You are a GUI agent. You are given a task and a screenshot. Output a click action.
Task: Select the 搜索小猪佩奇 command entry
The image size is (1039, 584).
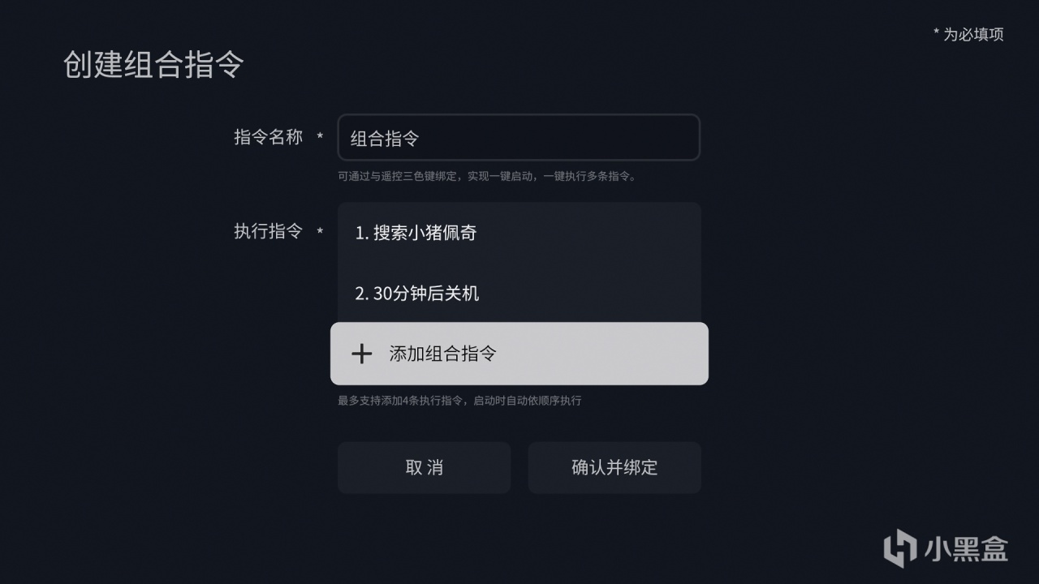(x=519, y=233)
